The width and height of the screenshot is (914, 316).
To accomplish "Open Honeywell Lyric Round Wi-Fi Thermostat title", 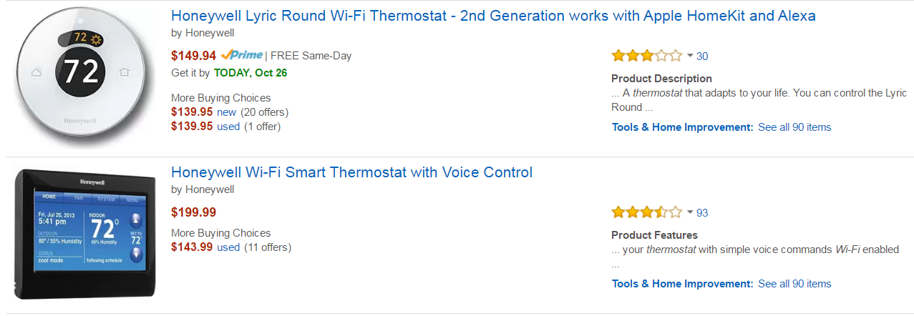I will 493,16.
